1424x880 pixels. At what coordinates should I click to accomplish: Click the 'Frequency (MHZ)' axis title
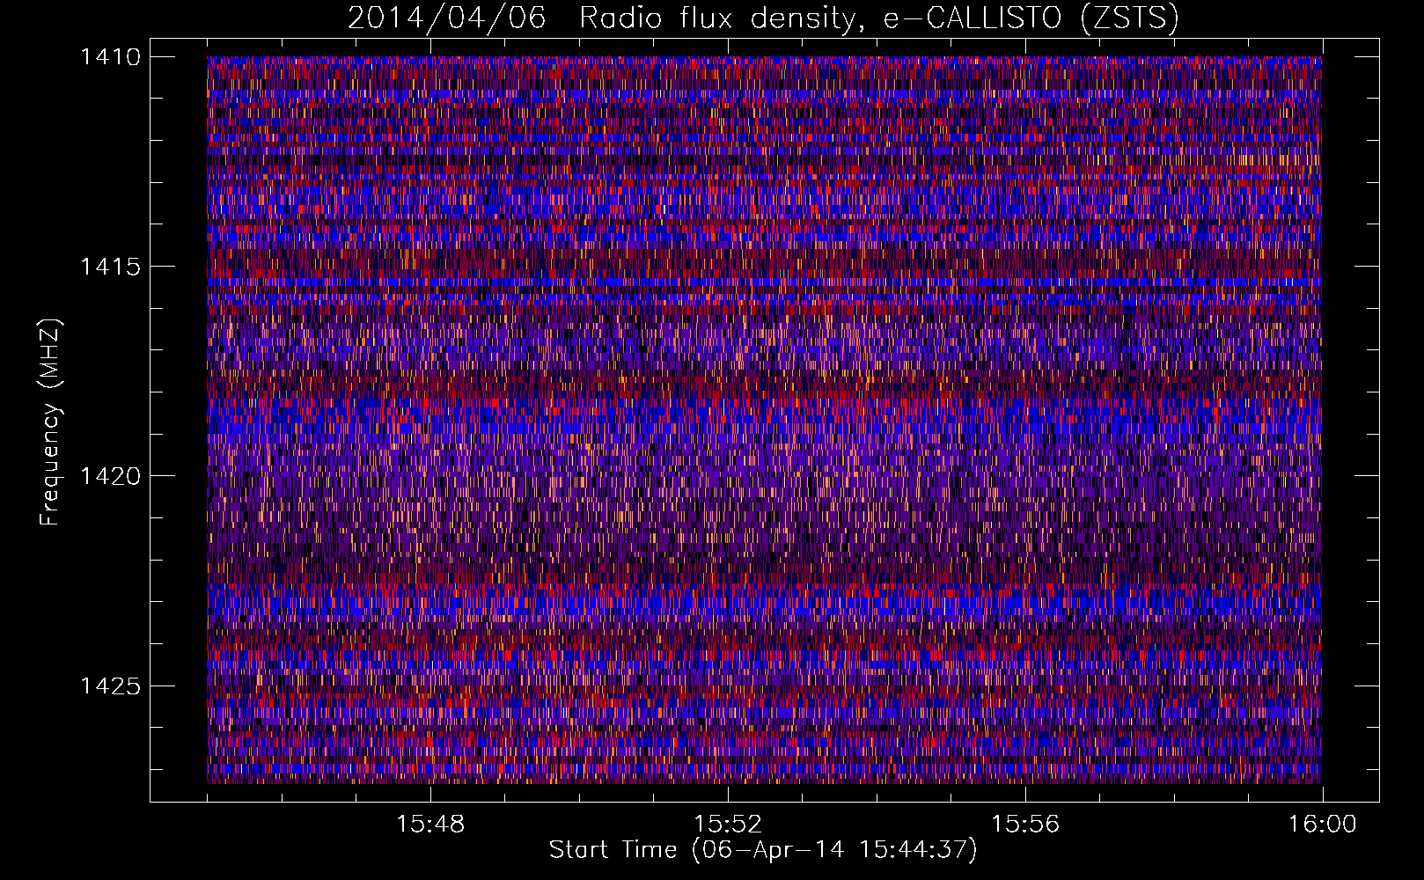(51, 422)
